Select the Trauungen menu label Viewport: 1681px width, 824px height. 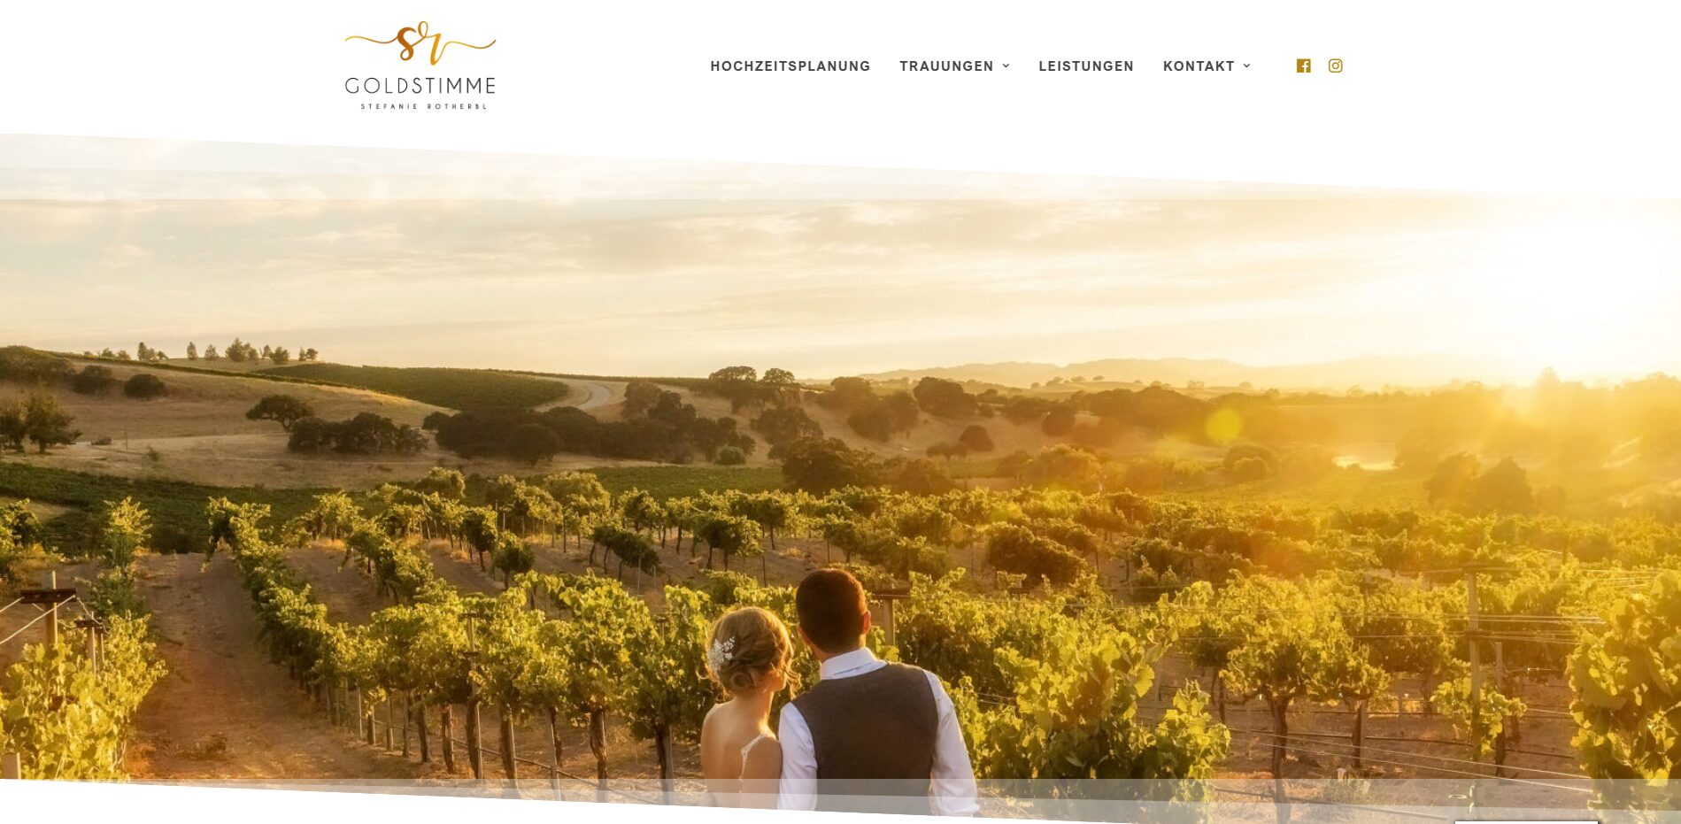coord(946,66)
